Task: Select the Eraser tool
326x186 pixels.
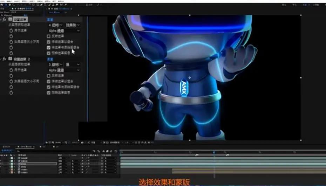Action: [57, 5]
